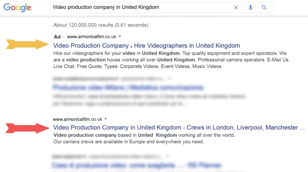Start voice search with the microphone icon
The height and width of the screenshot is (172, 308).
(x=251, y=7)
